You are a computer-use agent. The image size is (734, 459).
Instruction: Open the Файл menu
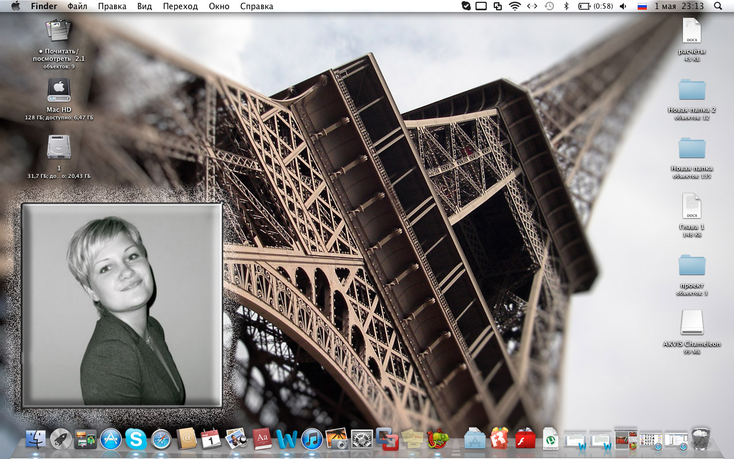[77, 6]
